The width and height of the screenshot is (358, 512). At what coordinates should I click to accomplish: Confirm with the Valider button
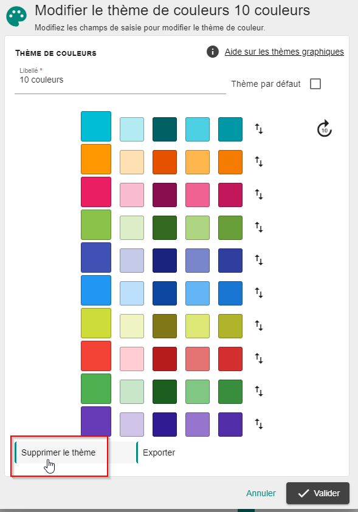pos(318,493)
